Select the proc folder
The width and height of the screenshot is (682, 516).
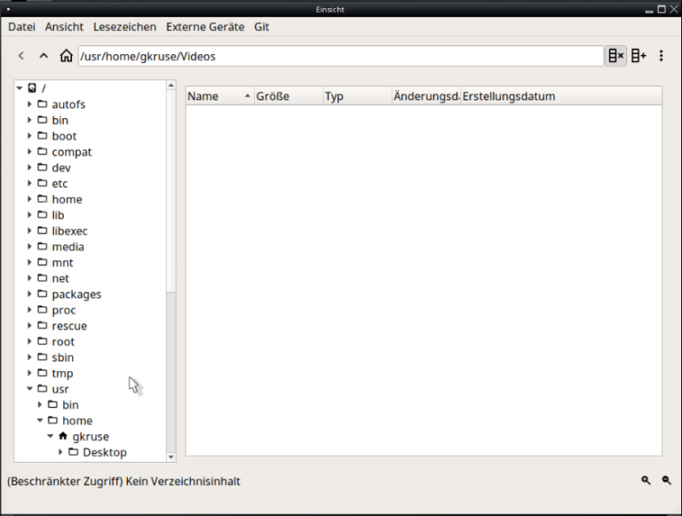[x=64, y=310]
